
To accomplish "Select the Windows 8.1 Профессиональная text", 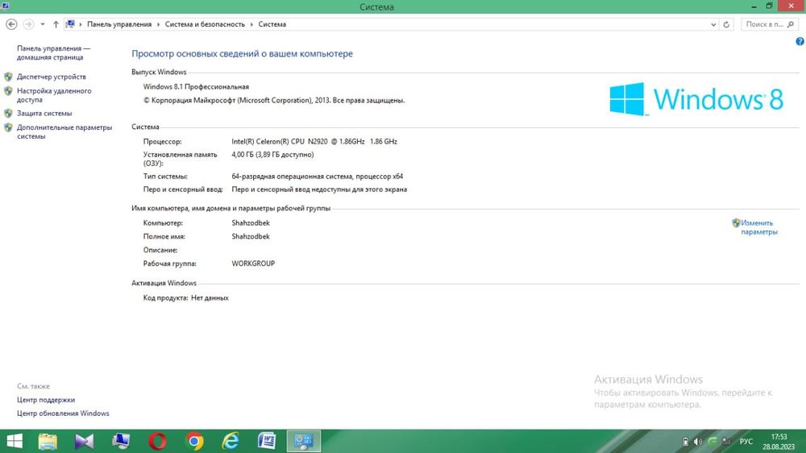I will (x=196, y=87).
